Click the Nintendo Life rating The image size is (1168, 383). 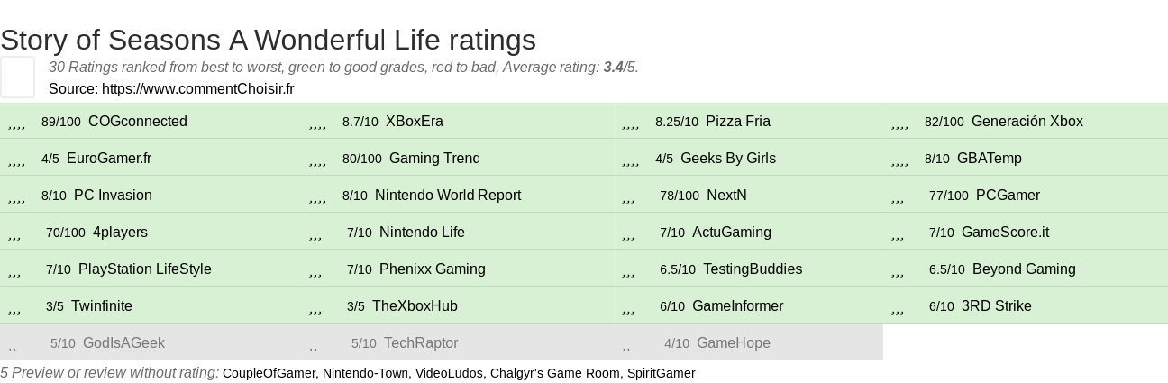[x=422, y=233]
